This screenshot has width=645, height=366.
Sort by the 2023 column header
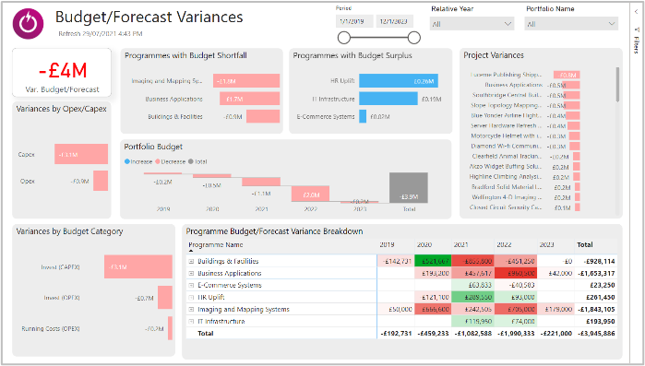click(546, 245)
